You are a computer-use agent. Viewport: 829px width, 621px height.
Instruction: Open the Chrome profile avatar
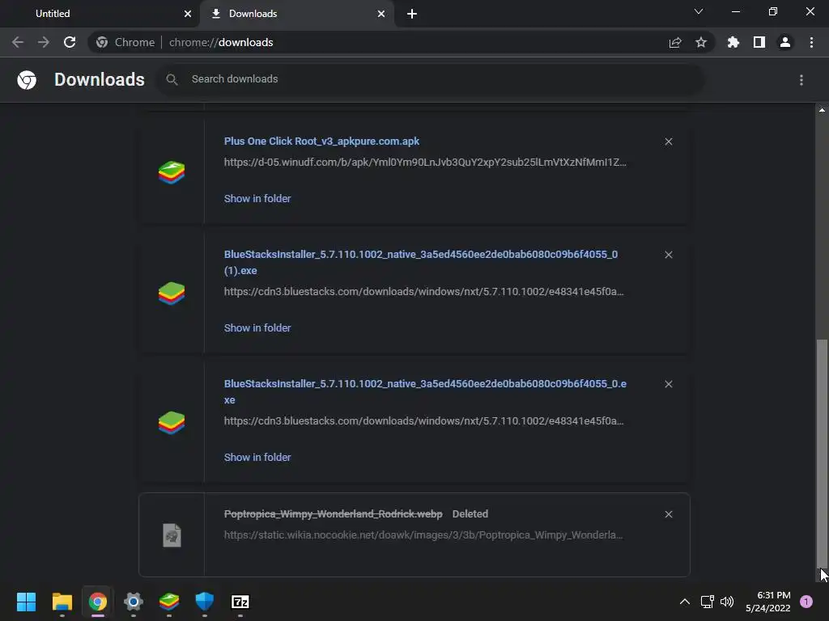click(785, 42)
